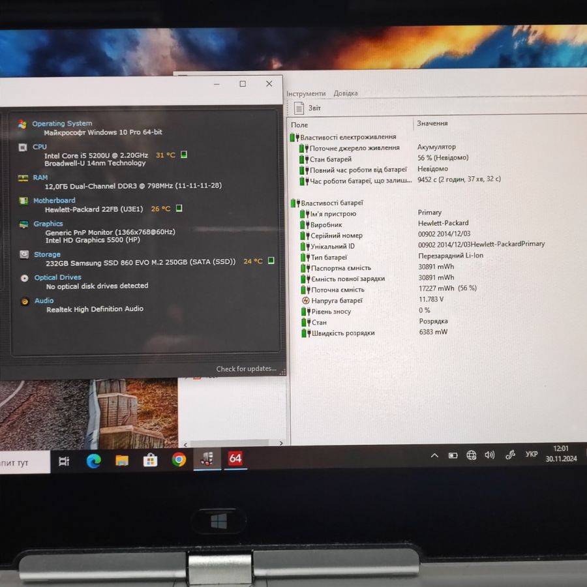Image resolution: width=587 pixels, height=587 pixels.
Task: Click the Storage drive icon
Action: 24,255
